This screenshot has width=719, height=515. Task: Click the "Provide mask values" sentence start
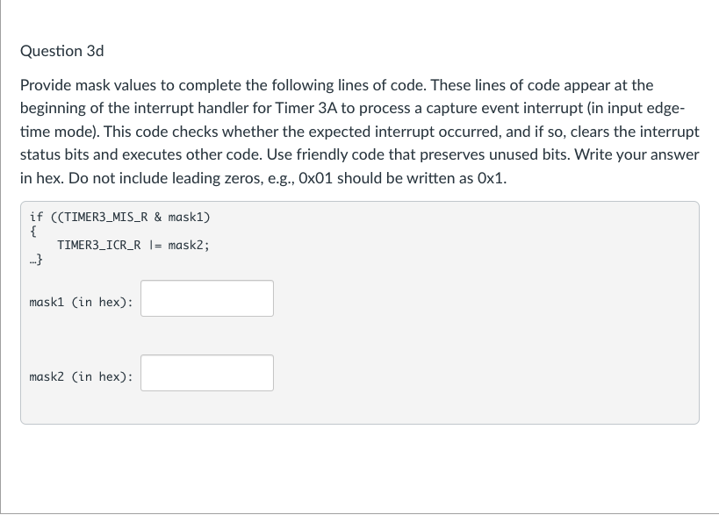[88, 85]
